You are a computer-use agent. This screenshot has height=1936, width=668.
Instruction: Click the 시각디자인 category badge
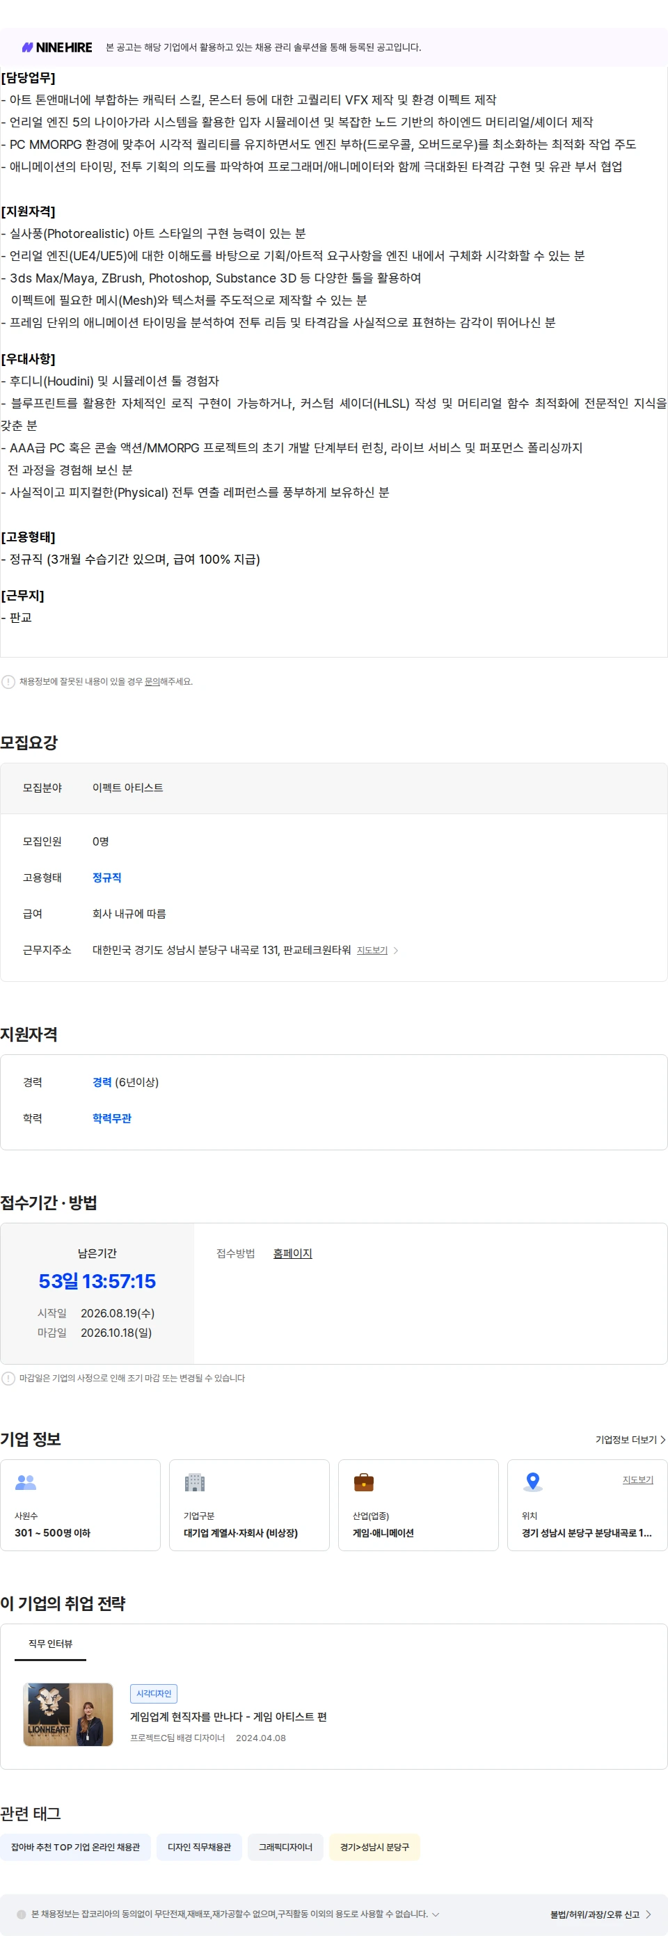[x=154, y=1693]
